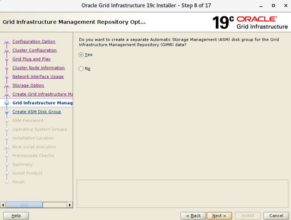Click the Oracle 19c Grid Infrastructure logo
The height and width of the screenshot is (220, 291).
(250, 22)
